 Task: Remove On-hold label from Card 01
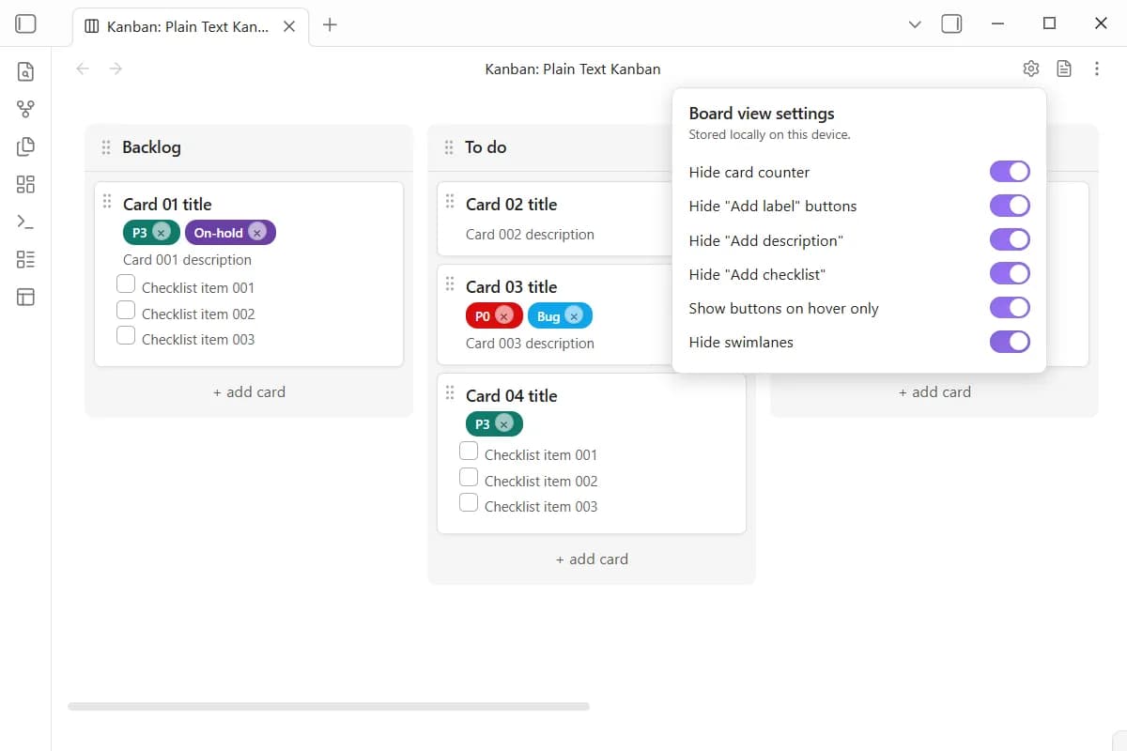tap(257, 233)
